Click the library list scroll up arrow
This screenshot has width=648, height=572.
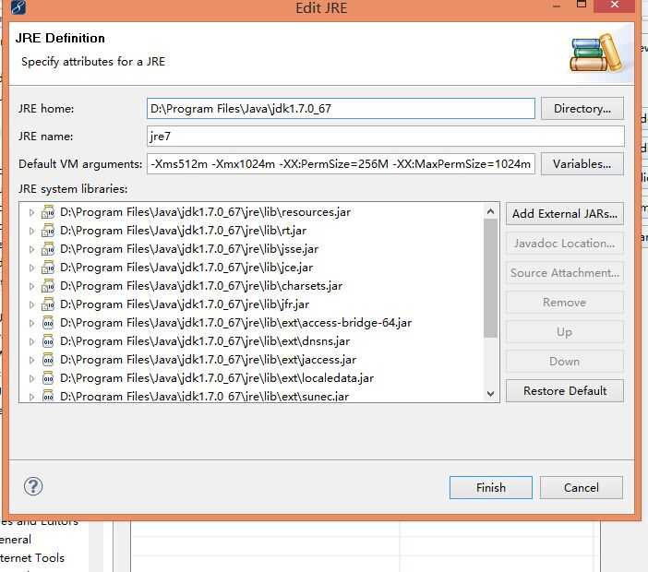[490, 212]
